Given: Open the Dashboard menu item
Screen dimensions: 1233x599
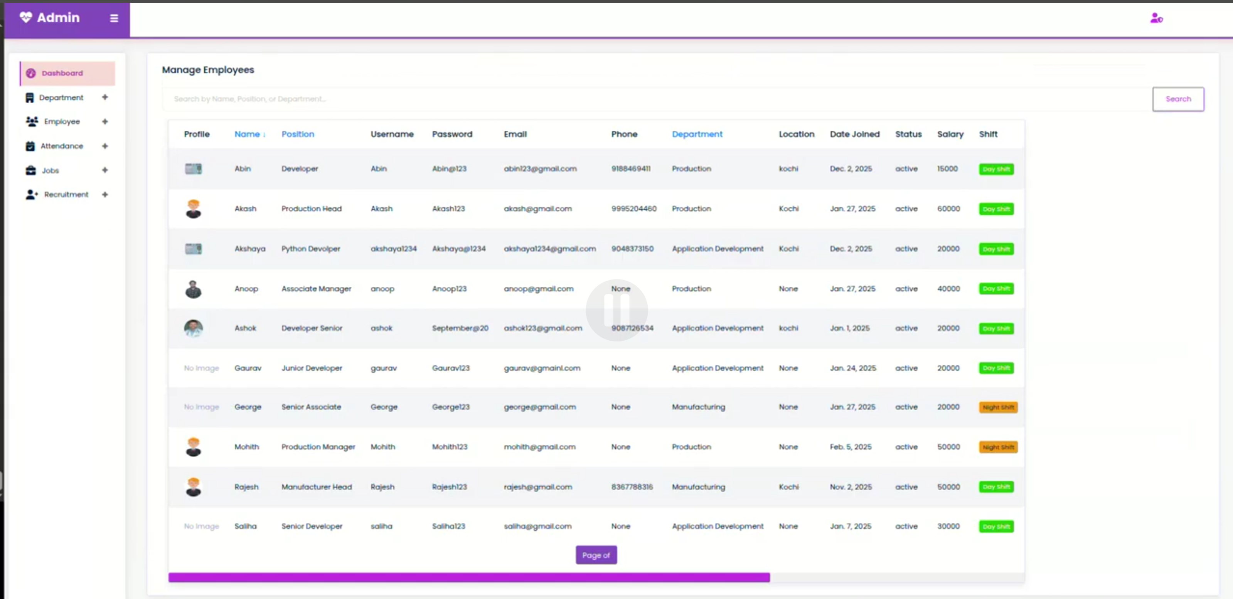Looking at the screenshot, I should [x=67, y=73].
